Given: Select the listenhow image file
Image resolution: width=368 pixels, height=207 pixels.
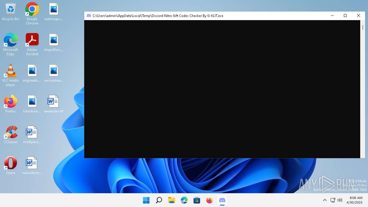Looking at the screenshot, I should [32, 104].
